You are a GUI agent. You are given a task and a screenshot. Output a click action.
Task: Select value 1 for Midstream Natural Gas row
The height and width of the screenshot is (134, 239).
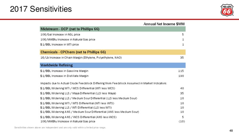pos(183,40)
